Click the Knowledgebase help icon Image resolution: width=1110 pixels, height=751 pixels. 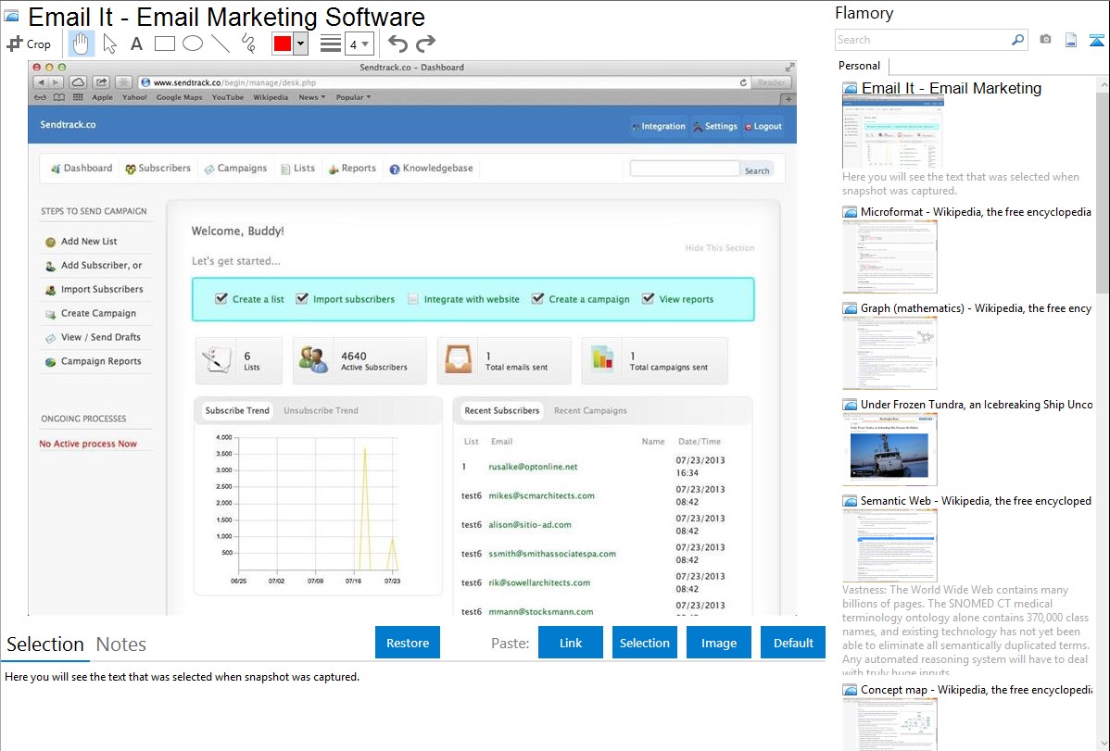395,169
